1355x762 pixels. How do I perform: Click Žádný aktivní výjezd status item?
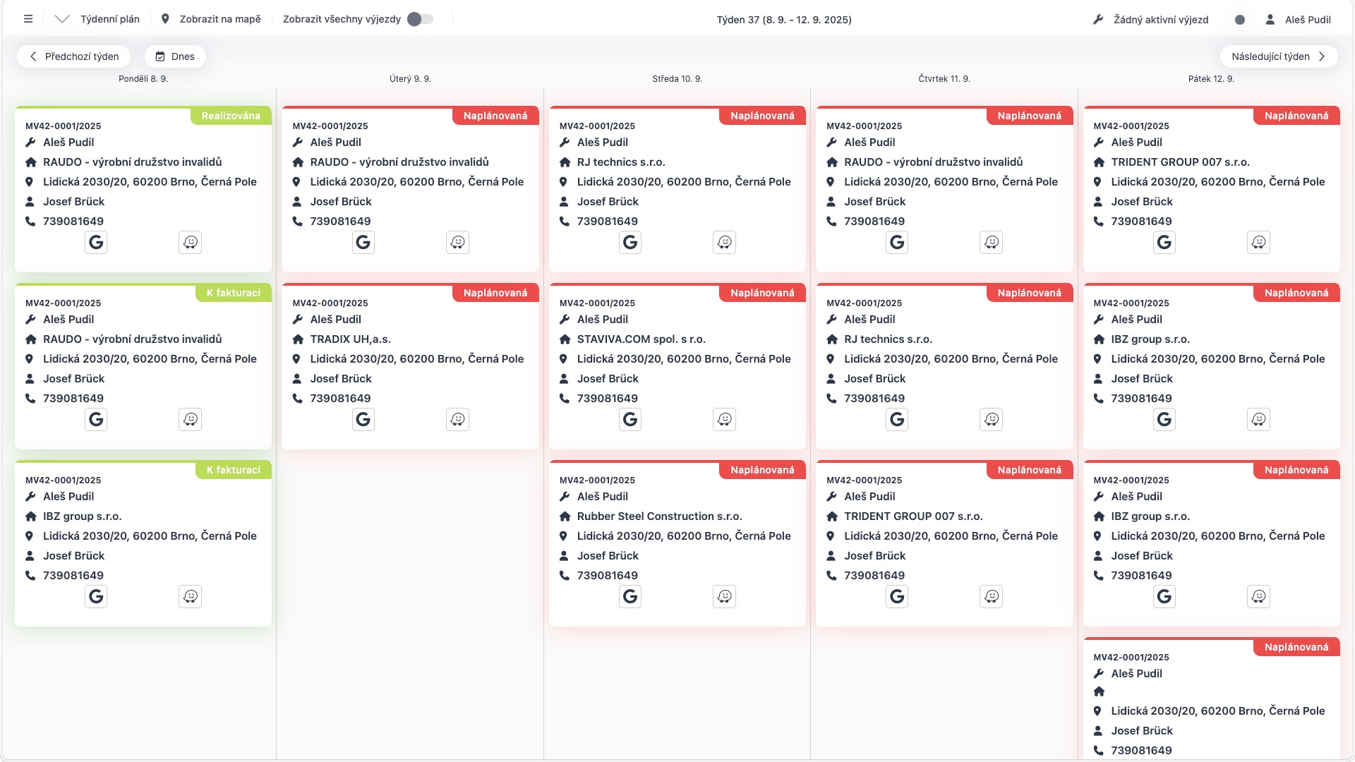[x=1160, y=20]
